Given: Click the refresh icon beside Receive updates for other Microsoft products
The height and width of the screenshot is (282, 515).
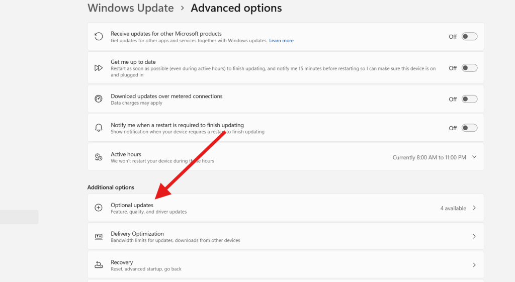Looking at the screenshot, I should [x=99, y=36].
